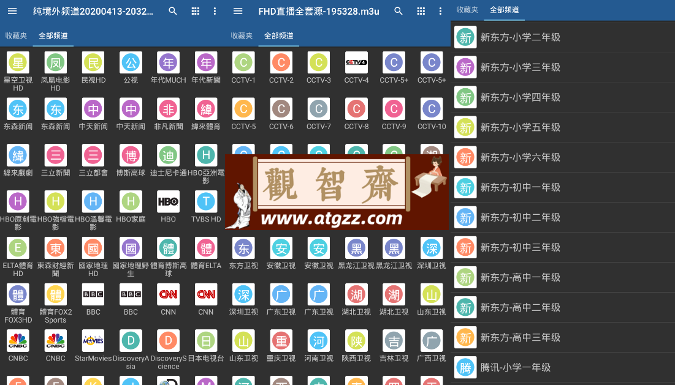Screen dimensions: 675x385
Task: Select 新东方-高中二年级 list row
Action: (x=563, y=308)
